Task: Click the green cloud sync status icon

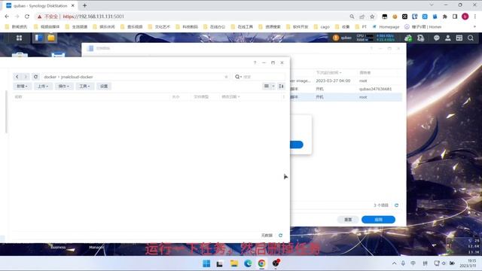Action: click(x=408, y=38)
